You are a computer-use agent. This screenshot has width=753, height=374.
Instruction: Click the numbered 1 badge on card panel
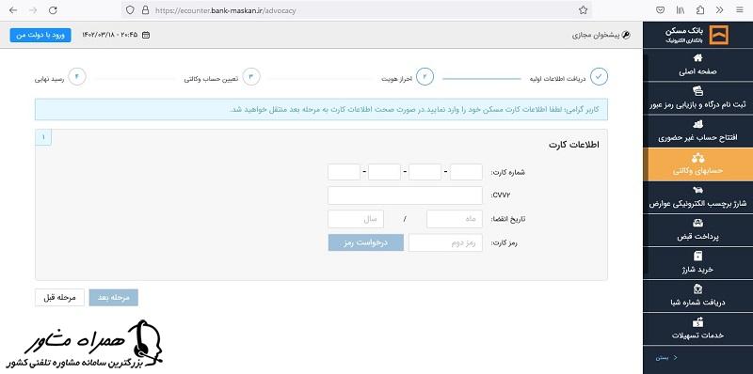tap(43, 137)
